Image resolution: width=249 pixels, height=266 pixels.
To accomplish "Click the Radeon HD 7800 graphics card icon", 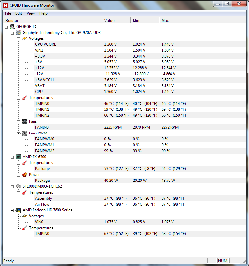I will tap(18, 210).
